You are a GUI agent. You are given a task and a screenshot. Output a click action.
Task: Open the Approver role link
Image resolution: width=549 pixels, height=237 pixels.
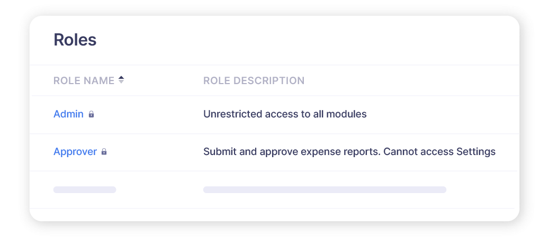click(75, 152)
